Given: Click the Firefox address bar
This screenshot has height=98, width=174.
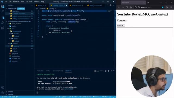Looking at the screenshot, I should pos(149,7).
